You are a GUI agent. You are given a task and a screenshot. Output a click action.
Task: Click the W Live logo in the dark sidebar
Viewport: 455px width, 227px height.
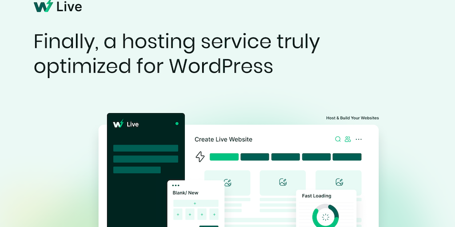[126, 124]
